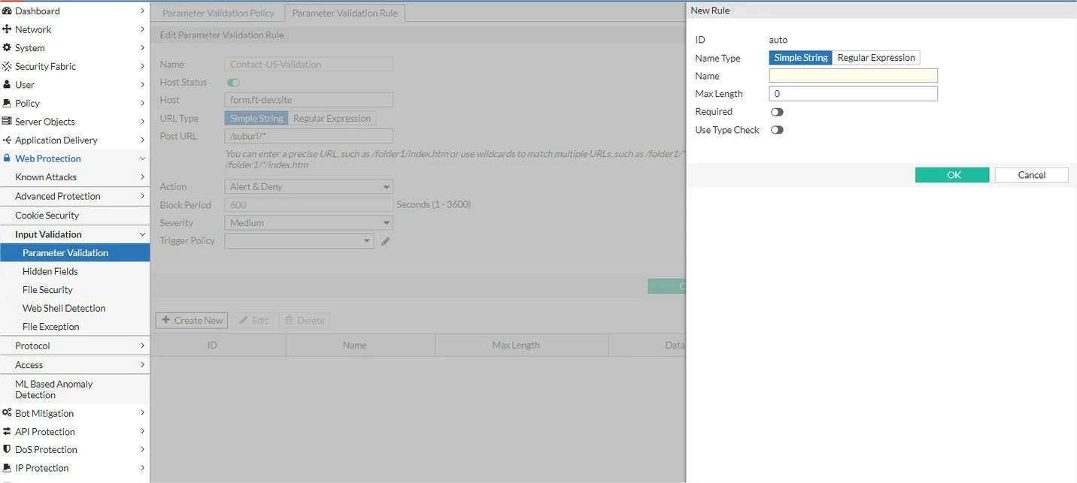The height and width of the screenshot is (483, 1077).
Task: Click the pencil edit icon beside Trigger Policy
Action: coord(385,241)
